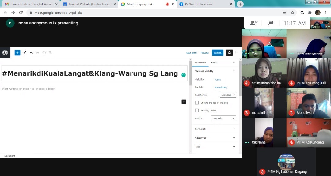Image resolution: width=331 pixels, height=176 pixels.
Task: Click the black inline add block button
Action: [x=184, y=102]
